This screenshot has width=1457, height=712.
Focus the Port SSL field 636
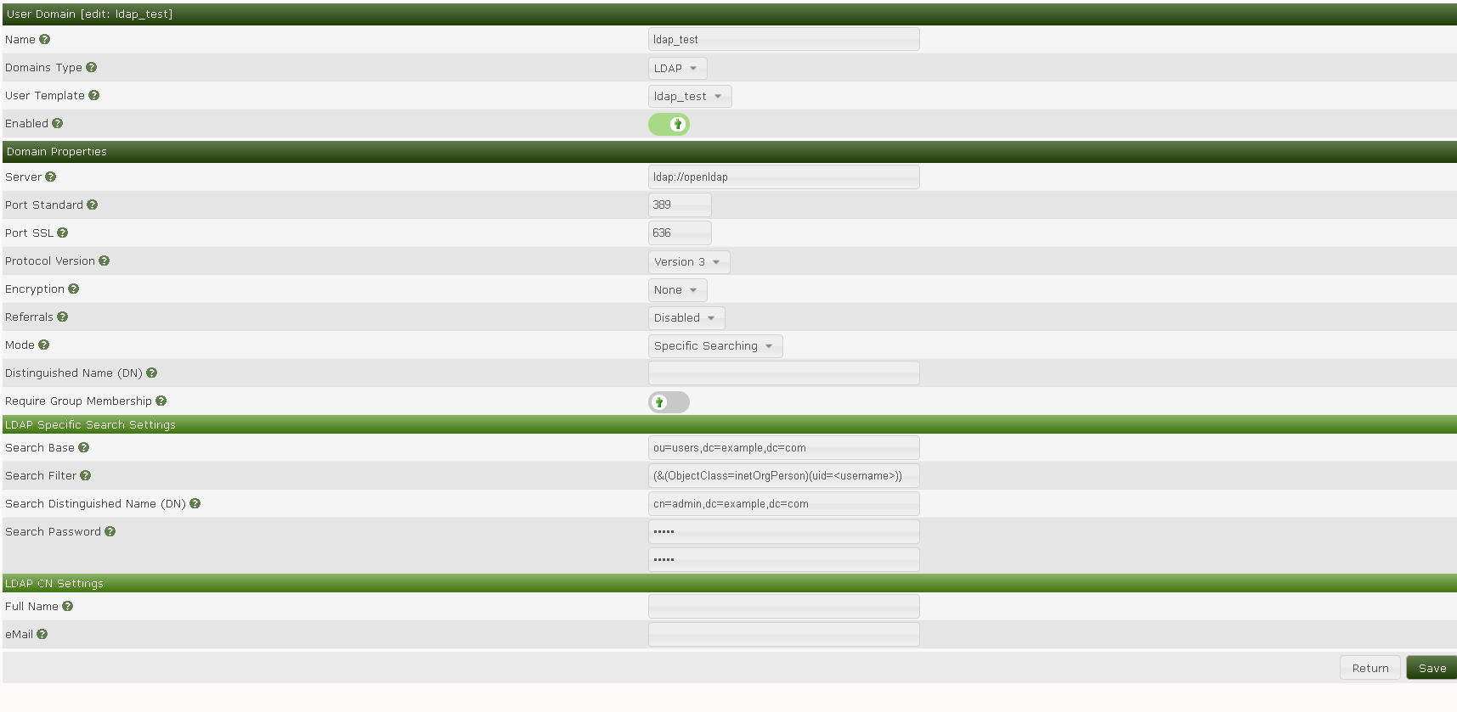coord(680,233)
